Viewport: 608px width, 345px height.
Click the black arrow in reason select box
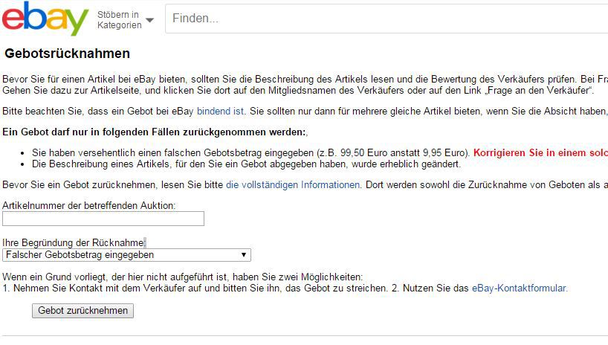point(244,255)
